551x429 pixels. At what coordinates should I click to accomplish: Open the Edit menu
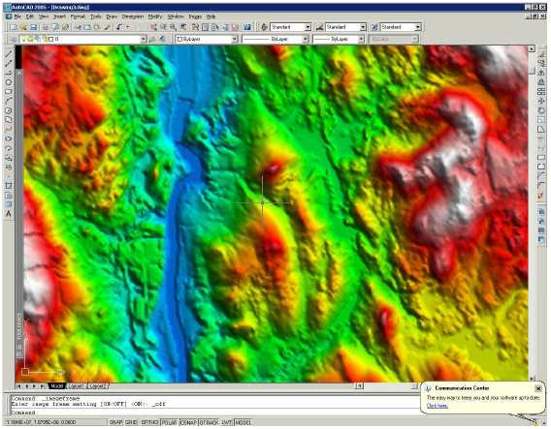(x=29, y=16)
